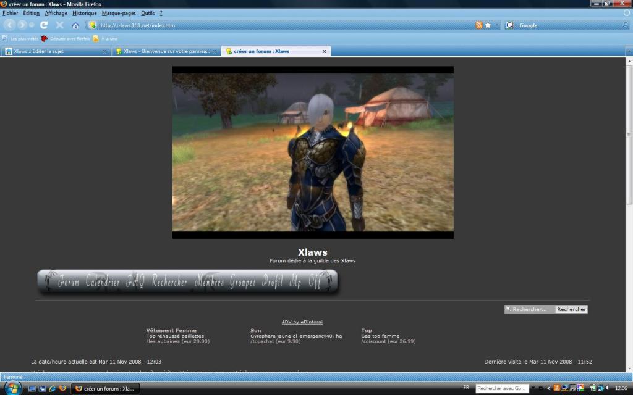
Task: Open the Fichier menu
Action: tap(10, 14)
